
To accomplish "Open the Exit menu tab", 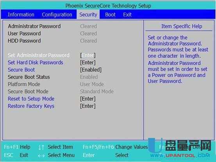I will click(x=127, y=14).
